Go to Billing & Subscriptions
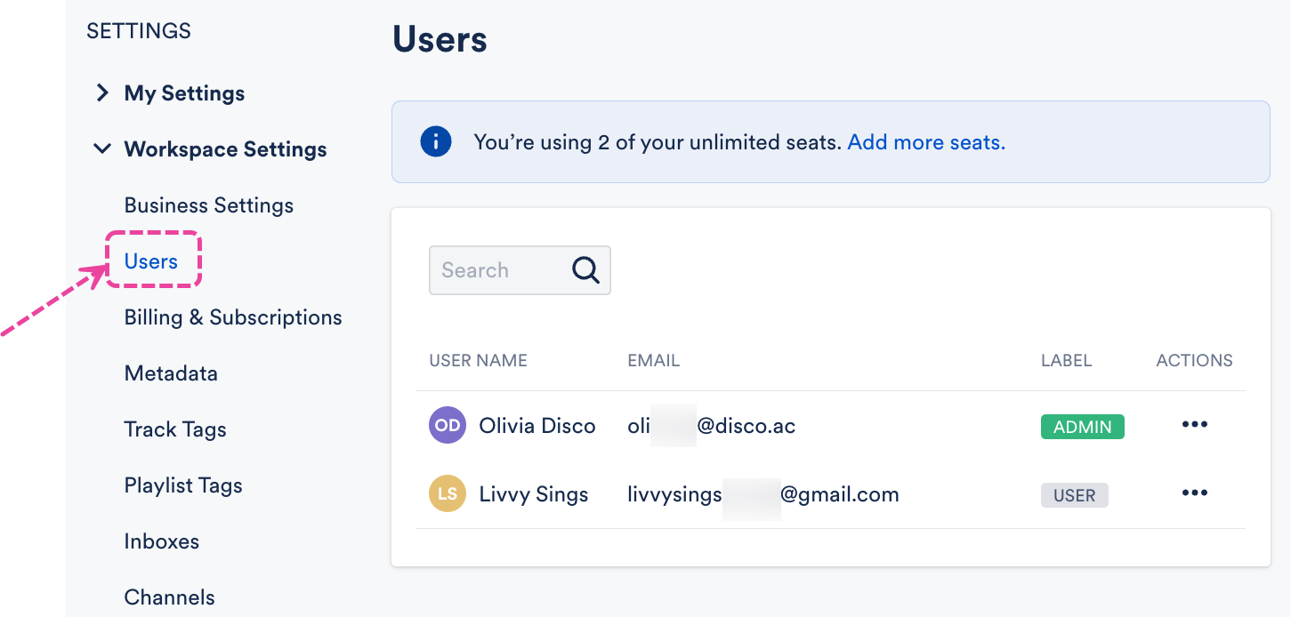The height and width of the screenshot is (617, 1291). (233, 317)
